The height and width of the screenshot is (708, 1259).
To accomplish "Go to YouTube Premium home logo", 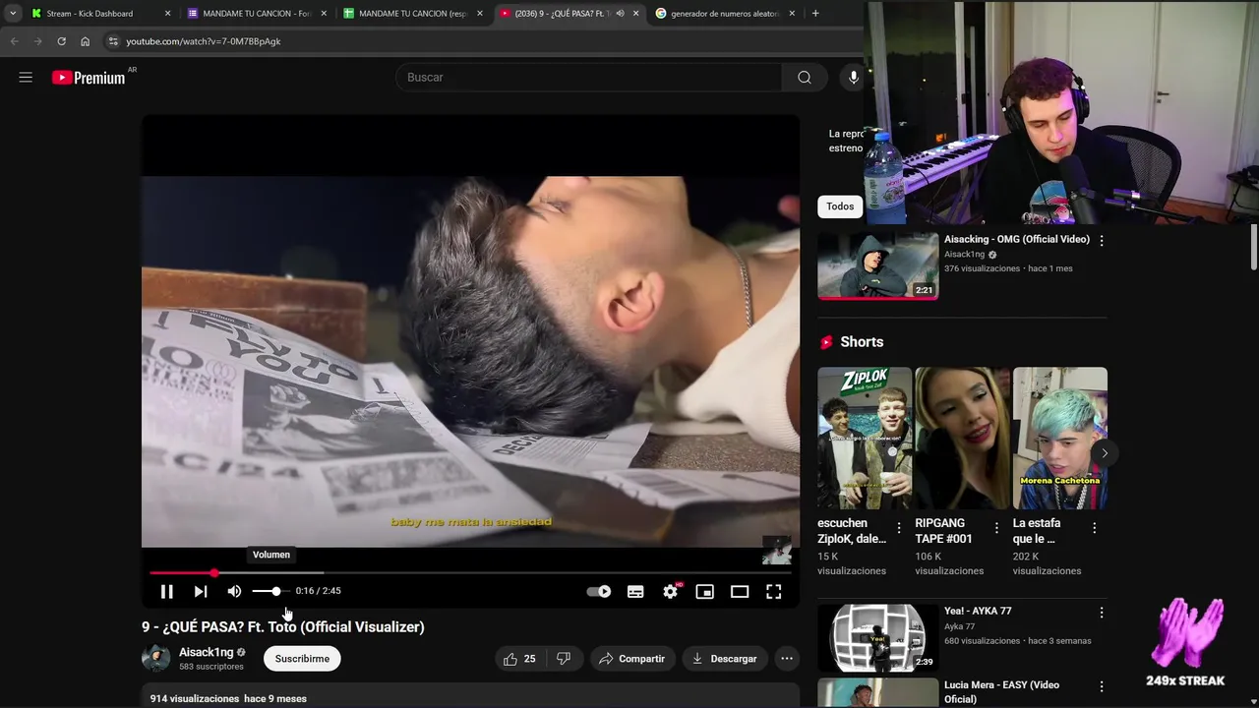I will (89, 77).
